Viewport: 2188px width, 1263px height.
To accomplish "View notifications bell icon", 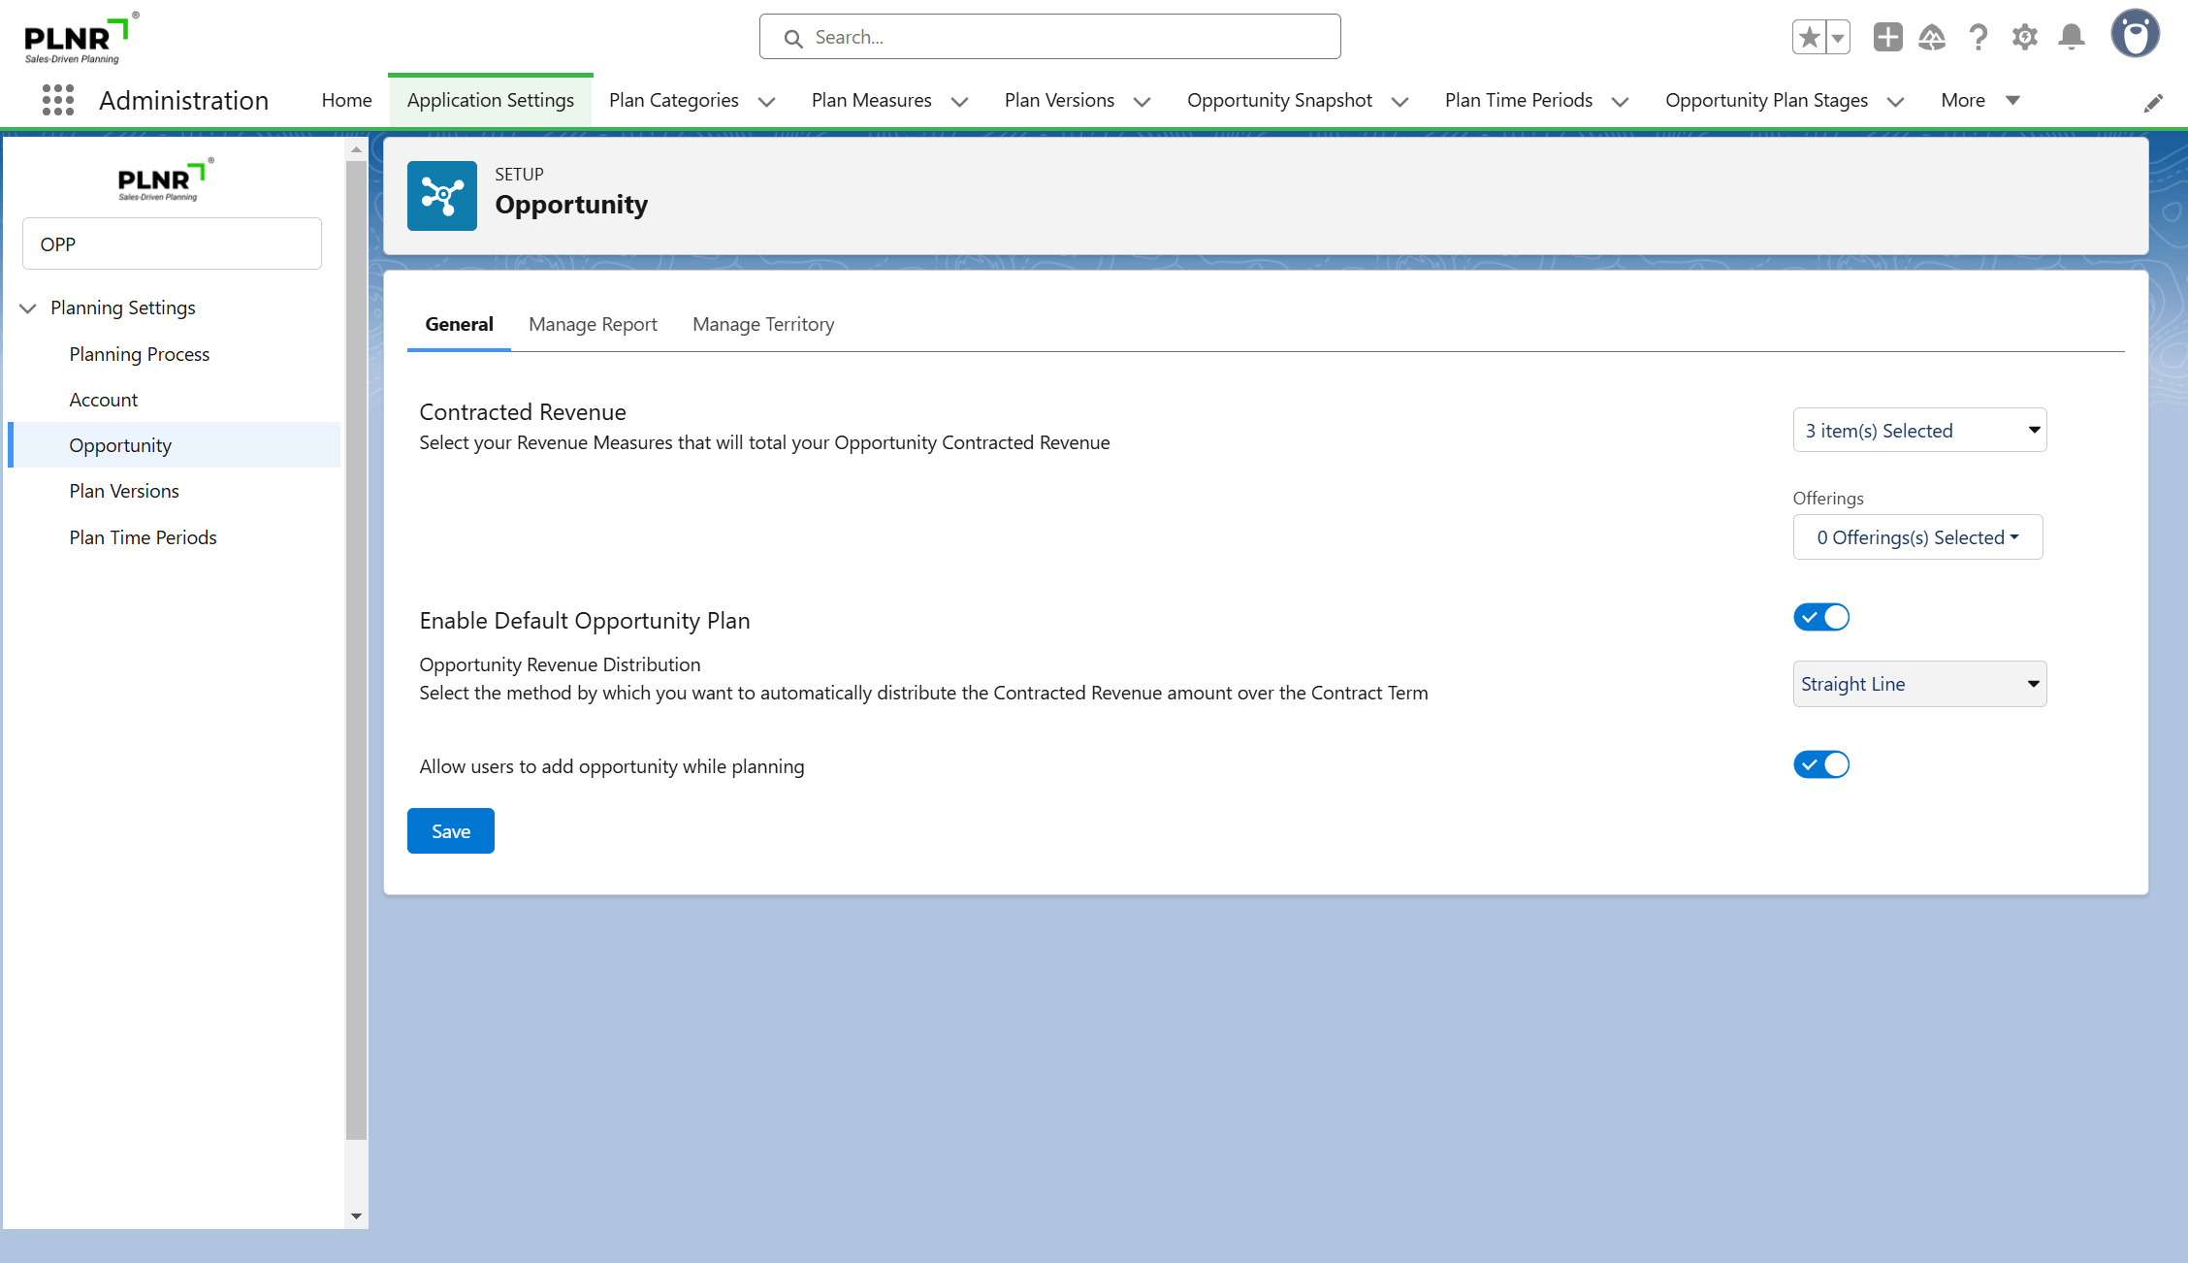I will click(x=2072, y=38).
